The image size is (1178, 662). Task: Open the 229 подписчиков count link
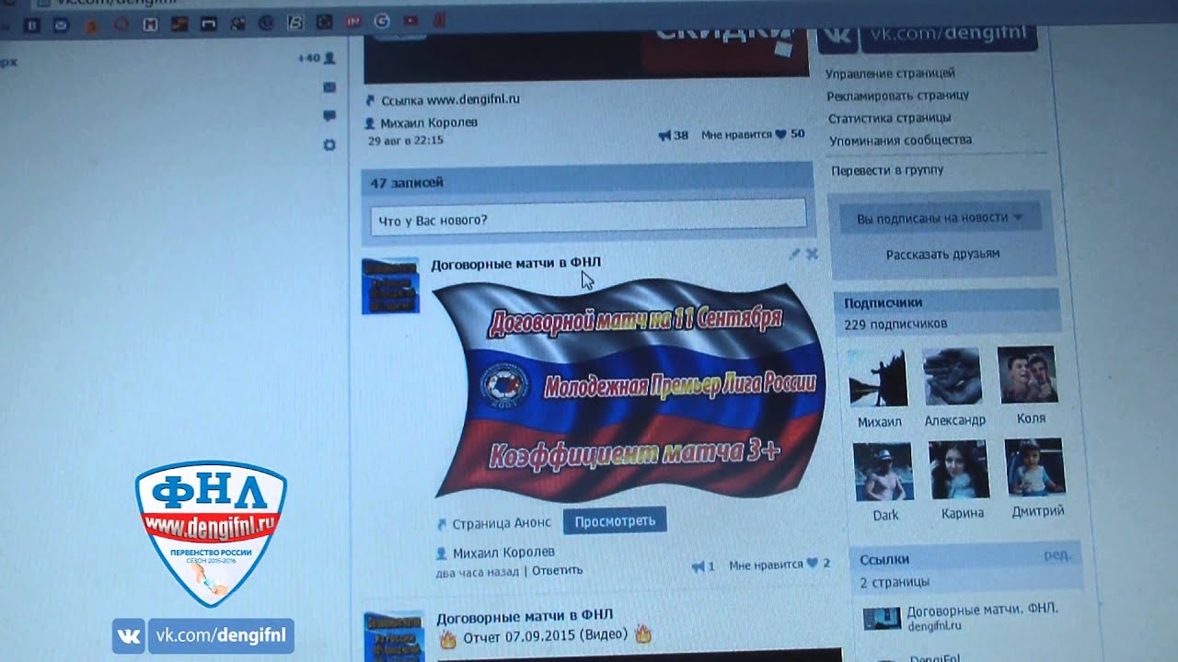click(x=895, y=325)
